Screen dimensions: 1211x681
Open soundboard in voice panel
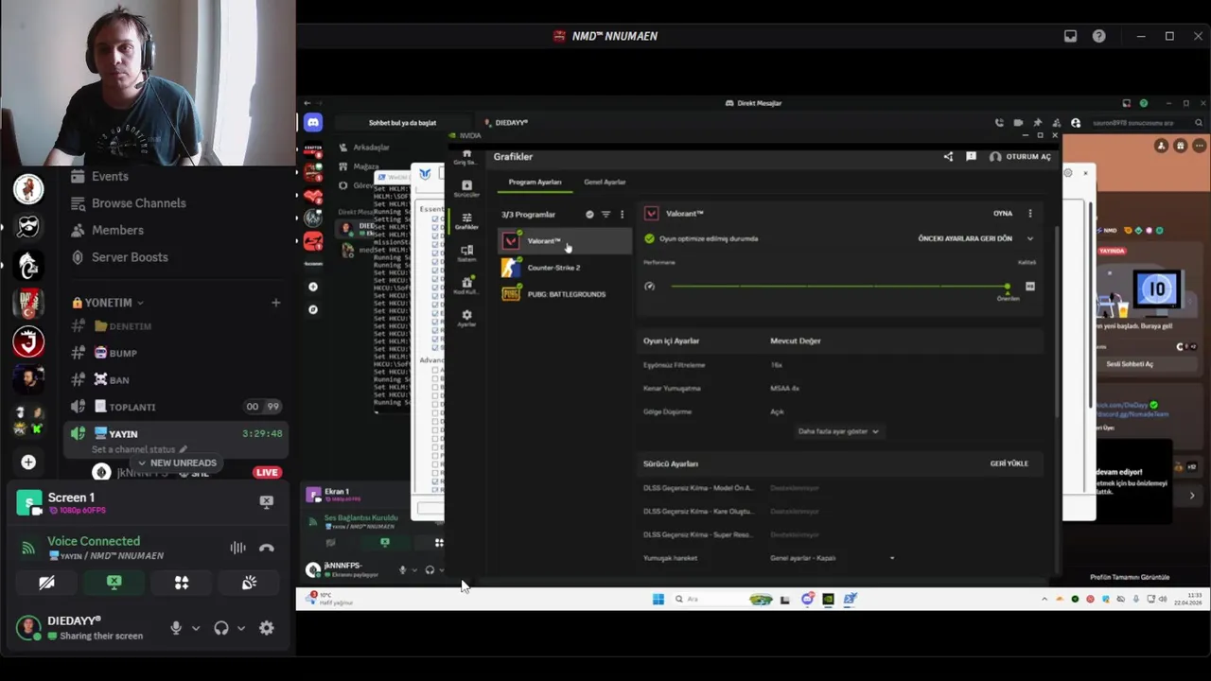click(249, 583)
